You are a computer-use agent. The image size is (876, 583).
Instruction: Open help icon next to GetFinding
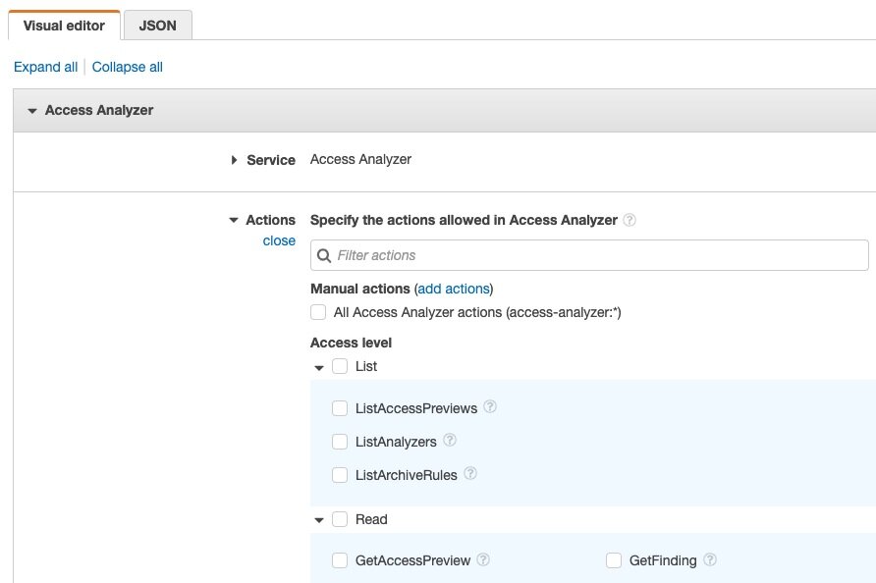click(709, 559)
